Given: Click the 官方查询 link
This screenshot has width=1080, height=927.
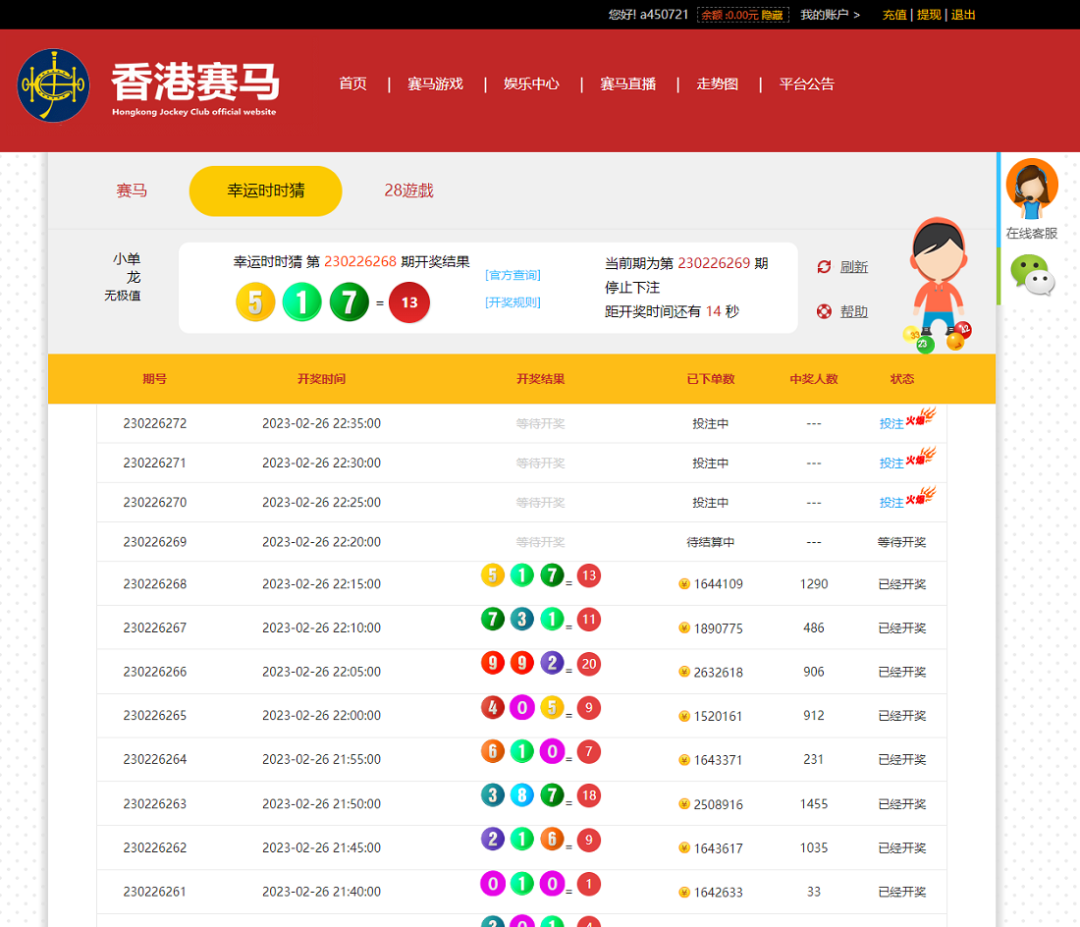Looking at the screenshot, I should [x=513, y=275].
